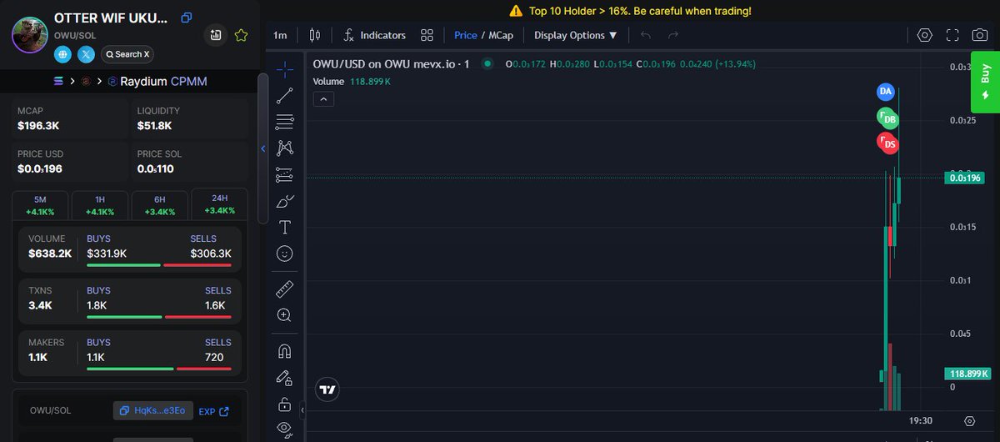Expand the Display Options dropdown
The height and width of the screenshot is (442, 1000).
[x=576, y=35]
